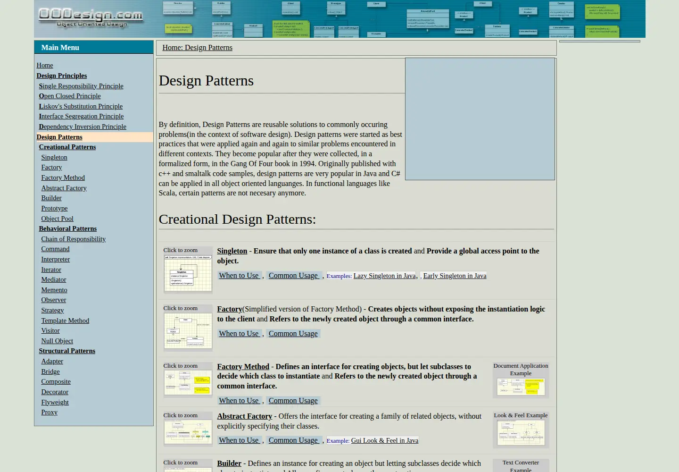Select Design Patterns in the main menu
Viewport: 679px width, 472px height.
point(59,137)
